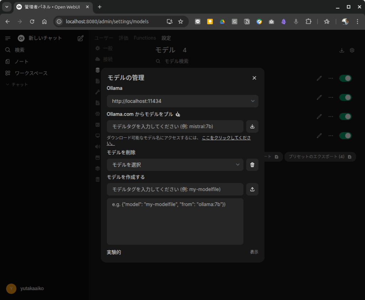
Task: Click the trash icon to delete model
Action: click(x=252, y=165)
